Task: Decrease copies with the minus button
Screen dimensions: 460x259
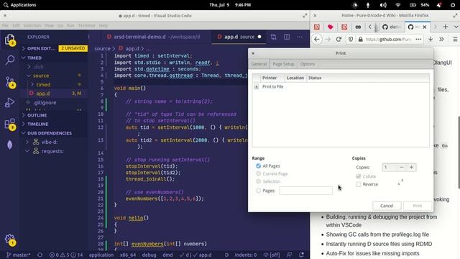Action: [x=402, y=168]
